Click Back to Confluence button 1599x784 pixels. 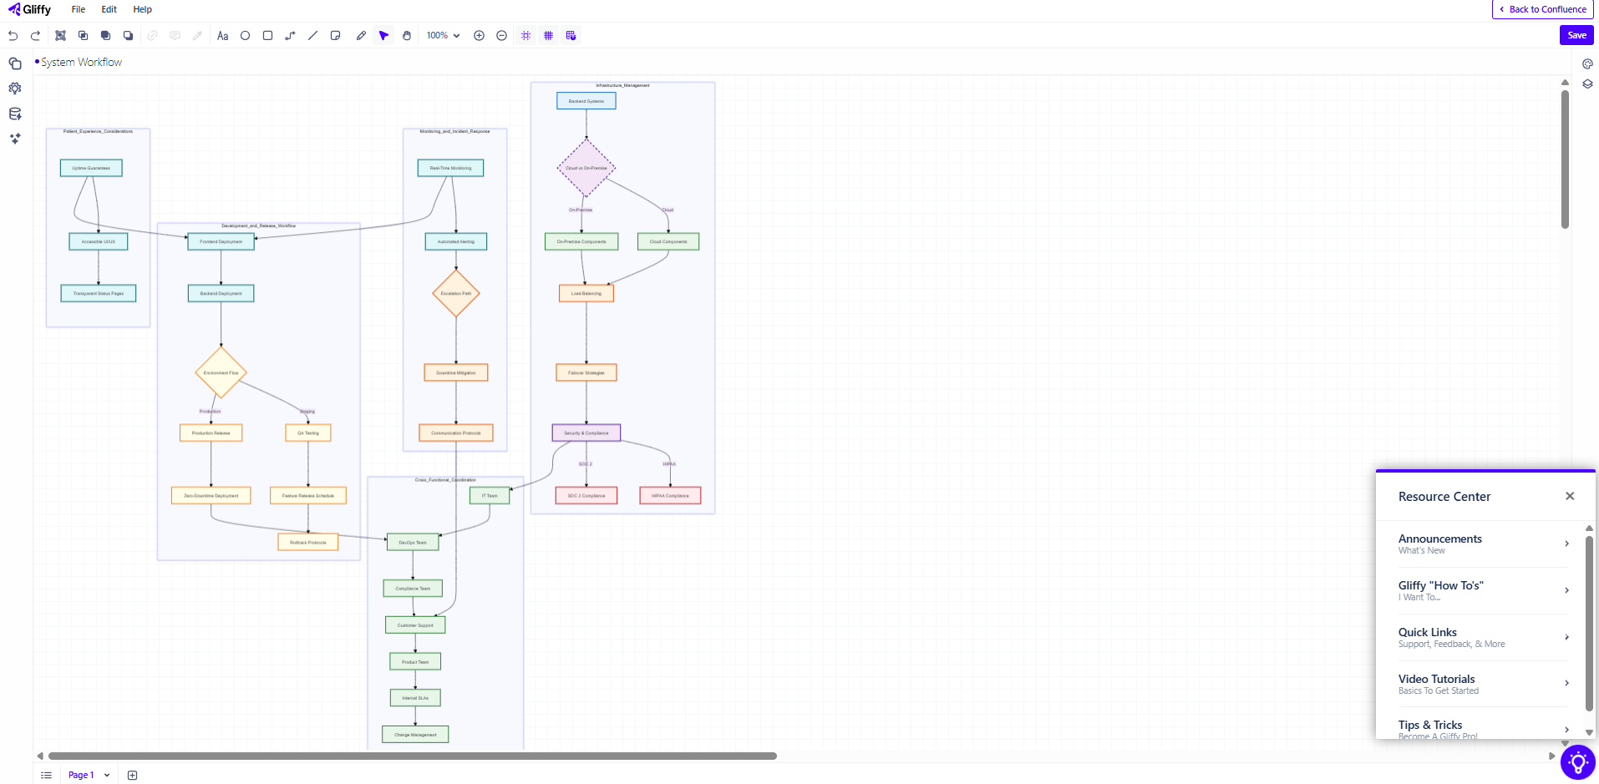tap(1542, 9)
